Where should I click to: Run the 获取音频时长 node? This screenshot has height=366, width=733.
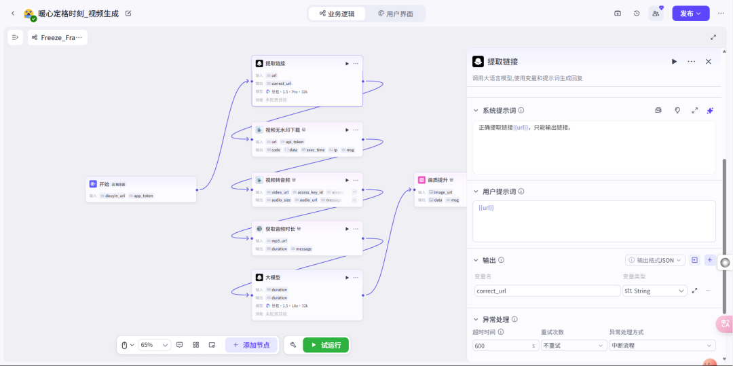pyautogui.click(x=347, y=229)
